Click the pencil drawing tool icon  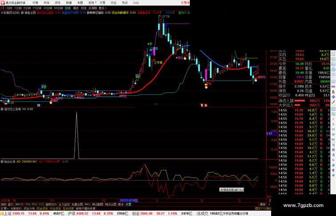pyautogui.click(x=333, y=102)
